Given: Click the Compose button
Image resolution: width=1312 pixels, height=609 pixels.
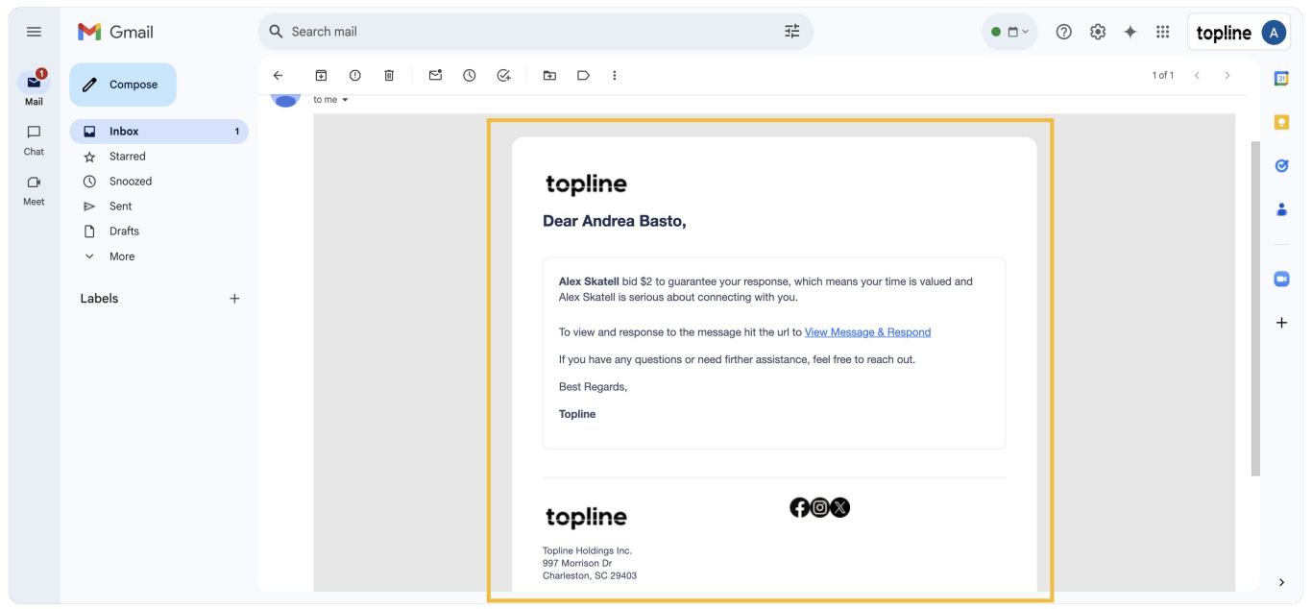Looking at the screenshot, I should [123, 85].
